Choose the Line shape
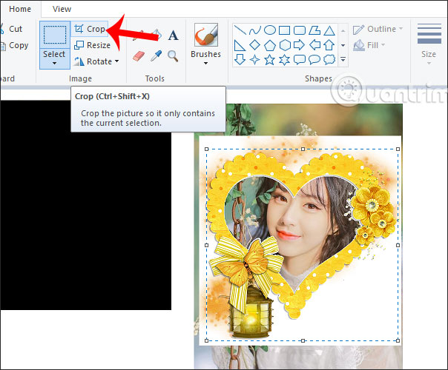Screen dimensions: 448x370 tap(240, 30)
